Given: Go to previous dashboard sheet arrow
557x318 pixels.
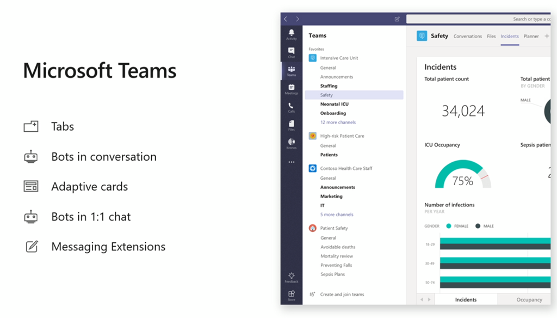Looking at the screenshot, I should [422, 299].
